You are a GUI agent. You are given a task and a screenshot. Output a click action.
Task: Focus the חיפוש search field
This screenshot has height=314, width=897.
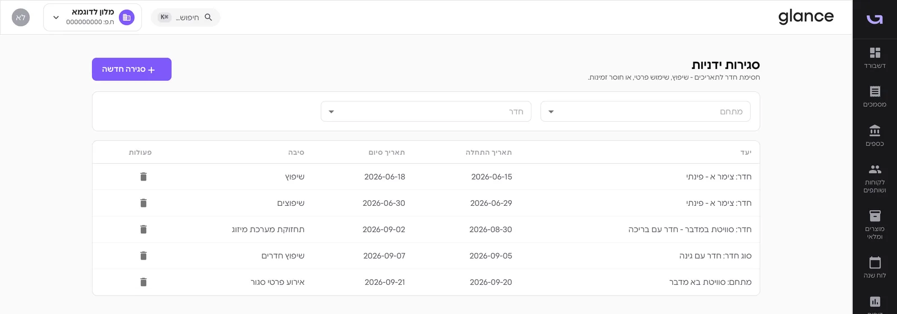point(186,17)
